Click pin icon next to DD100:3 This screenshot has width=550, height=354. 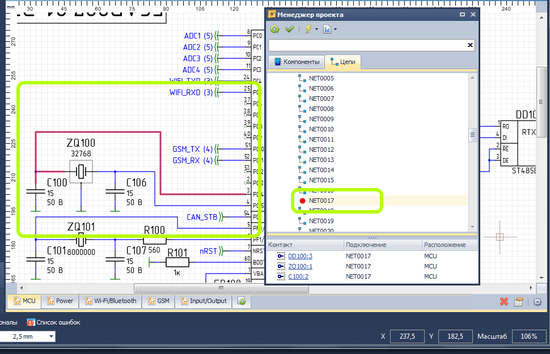tap(281, 256)
